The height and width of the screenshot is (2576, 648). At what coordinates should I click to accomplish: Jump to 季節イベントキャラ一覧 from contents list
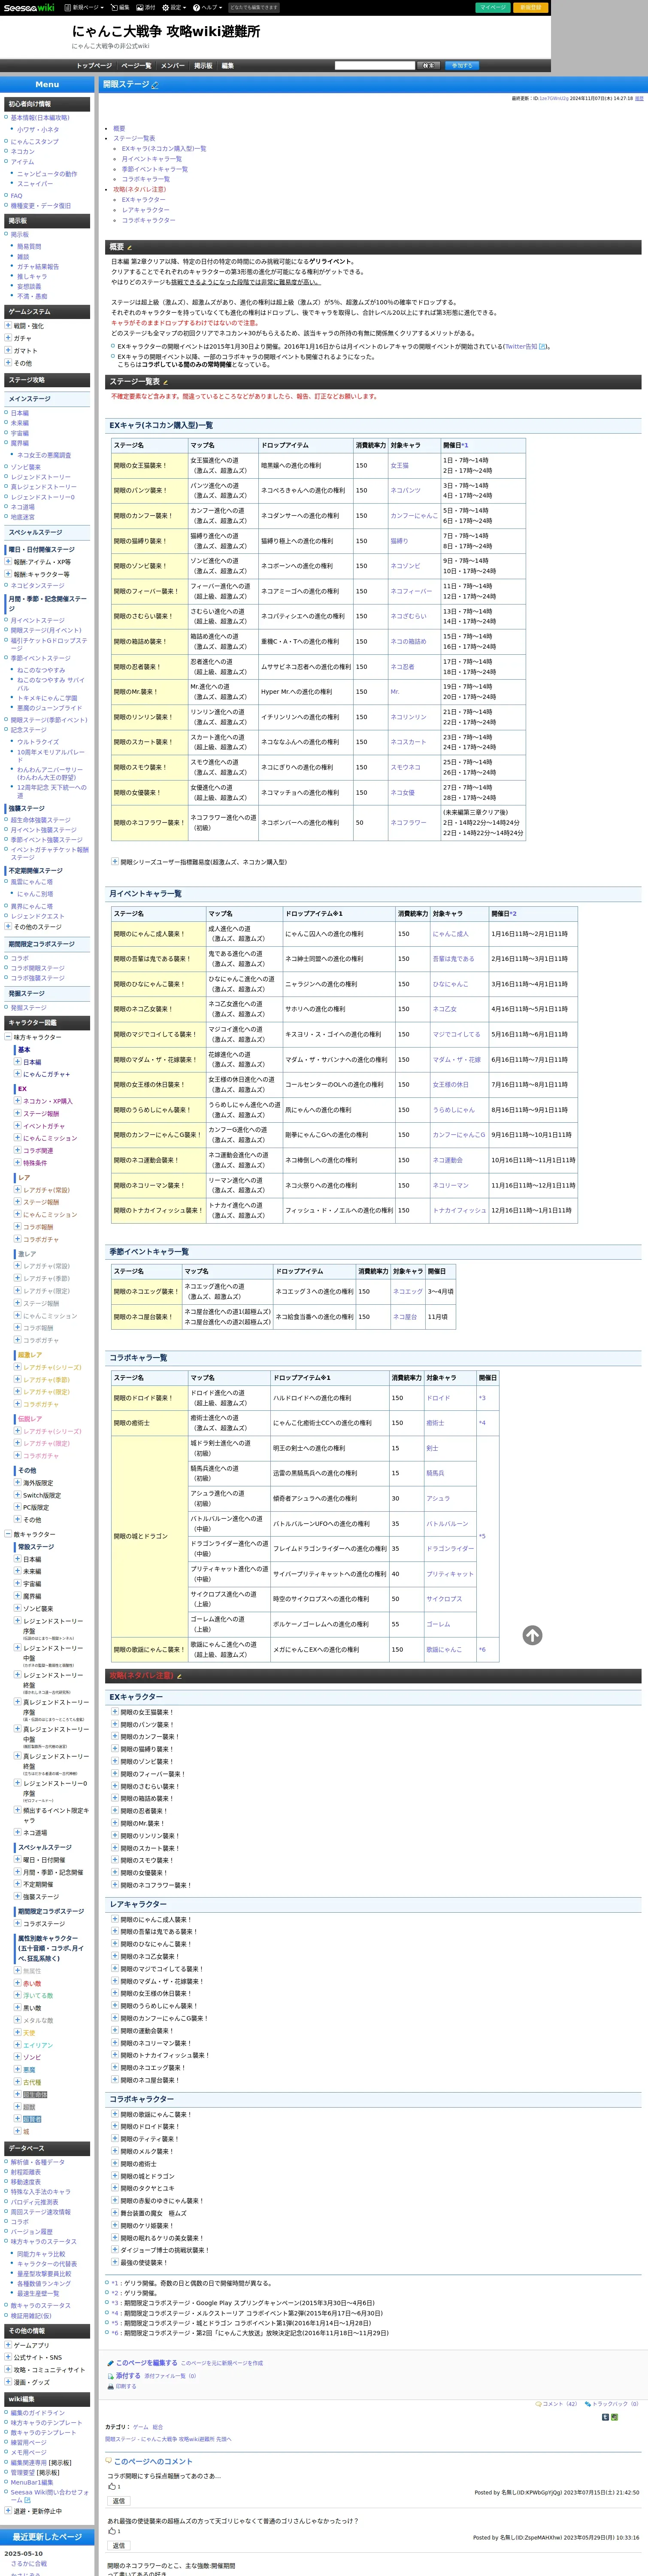click(x=155, y=169)
